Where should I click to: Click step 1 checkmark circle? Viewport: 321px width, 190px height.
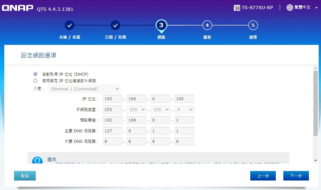[x=69, y=25]
